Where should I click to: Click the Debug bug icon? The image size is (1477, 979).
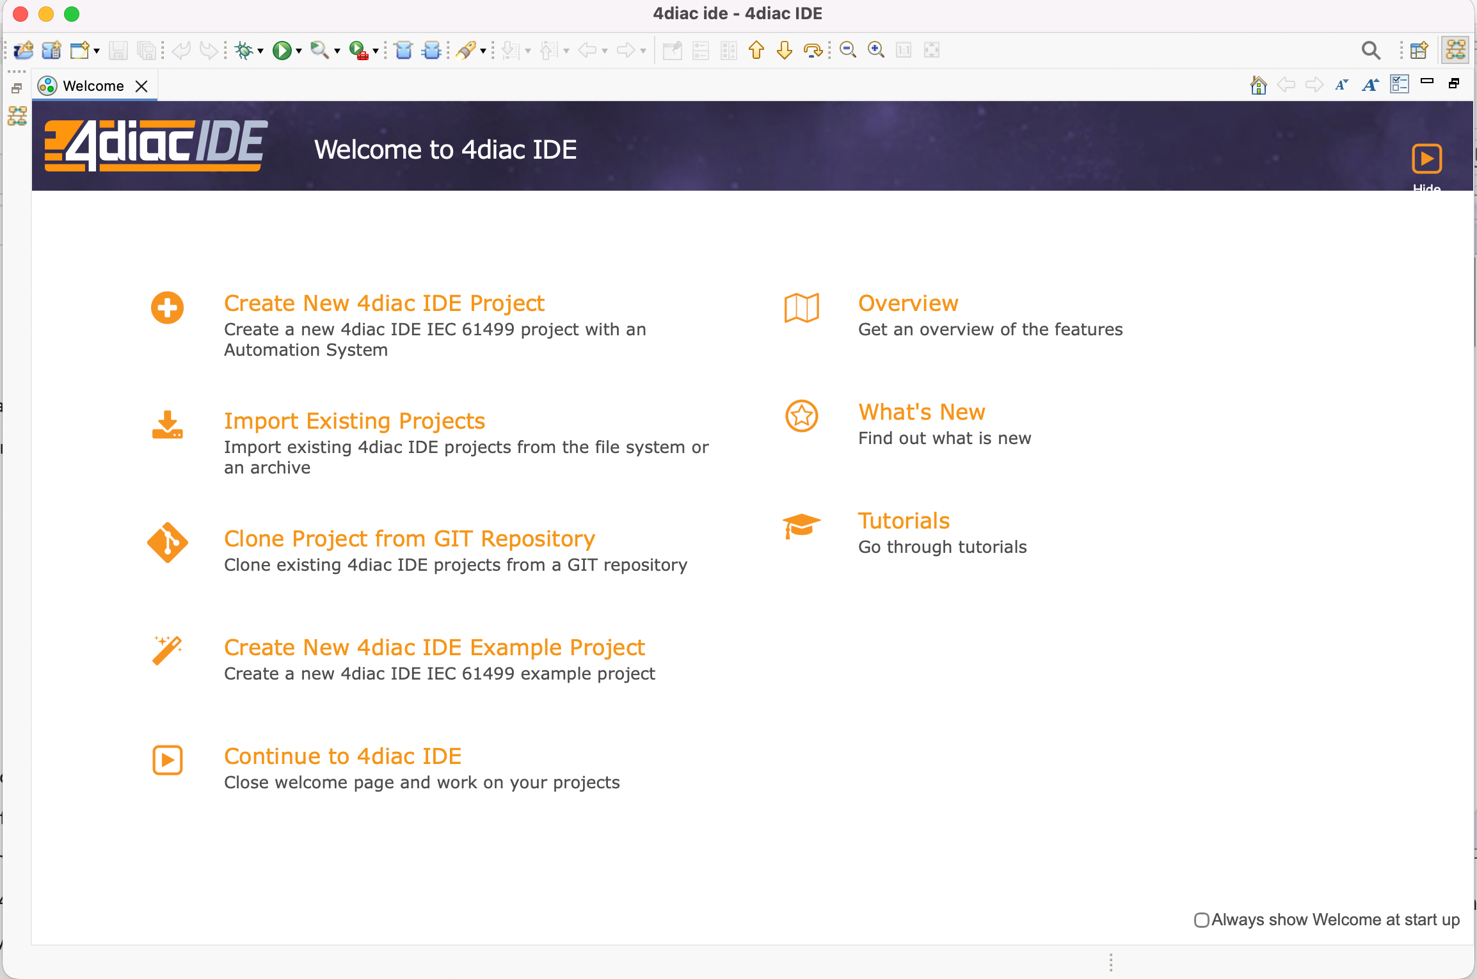point(244,50)
